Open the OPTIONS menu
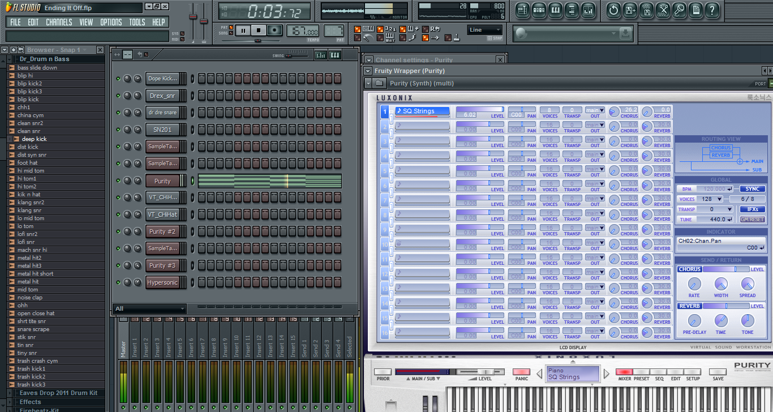 pyautogui.click(x=111, y=22)
